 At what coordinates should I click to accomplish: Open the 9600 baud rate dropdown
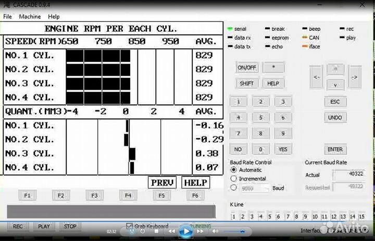(x=255, y=188)
